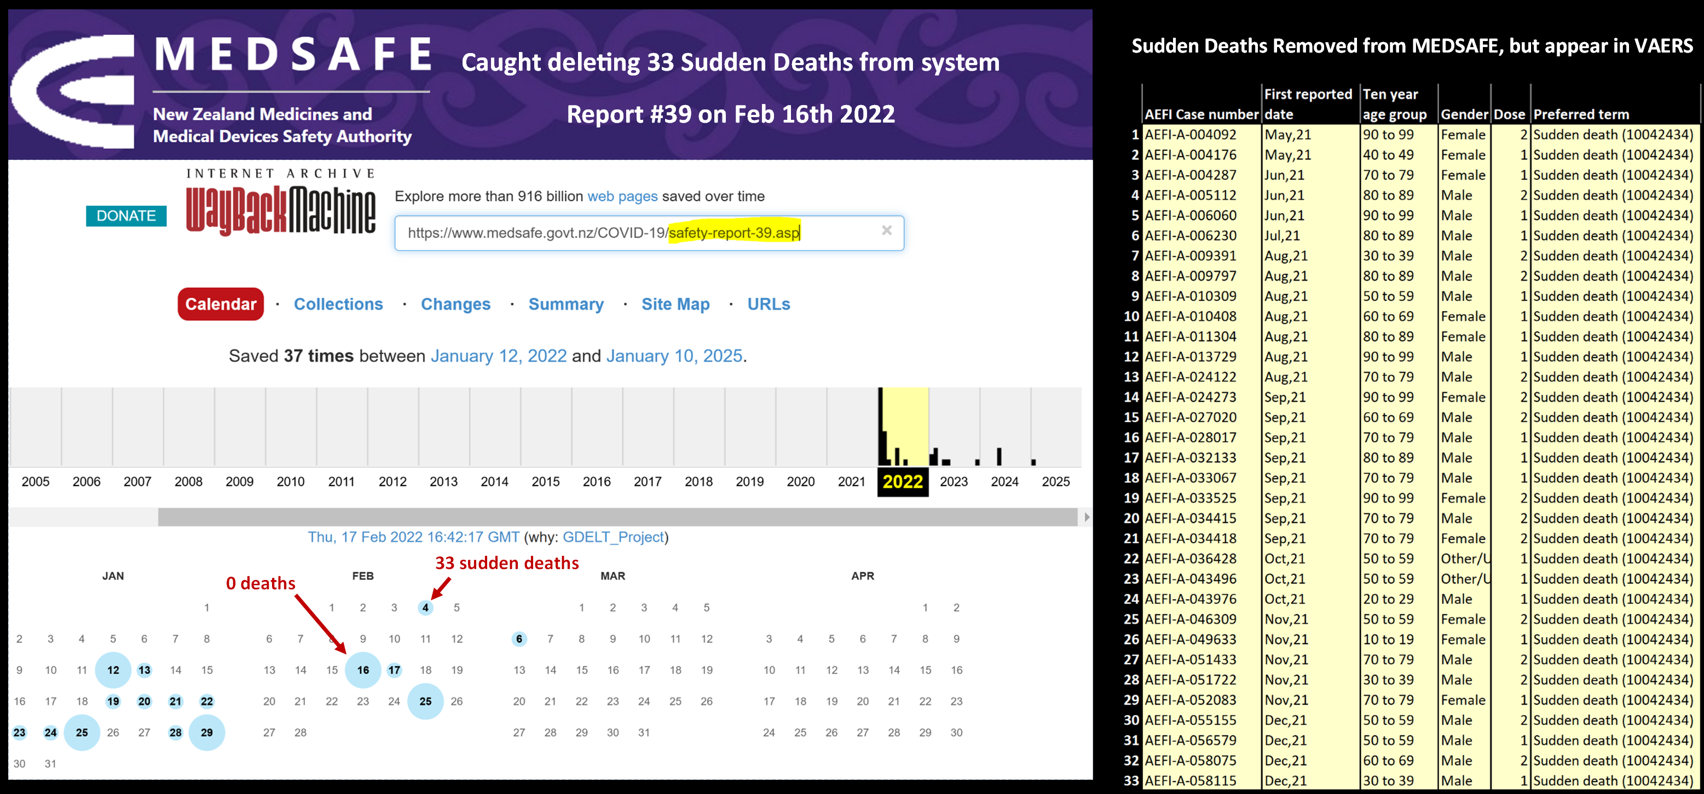Click the DONATE button

(126, 216)
